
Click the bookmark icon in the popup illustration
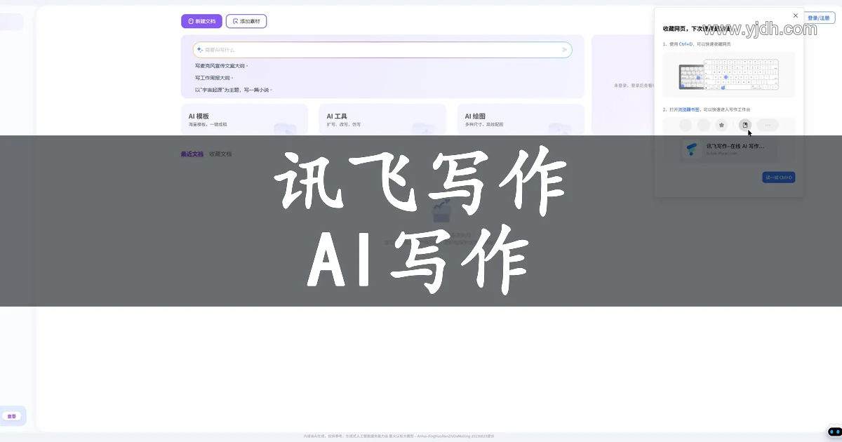pos(745,125)
